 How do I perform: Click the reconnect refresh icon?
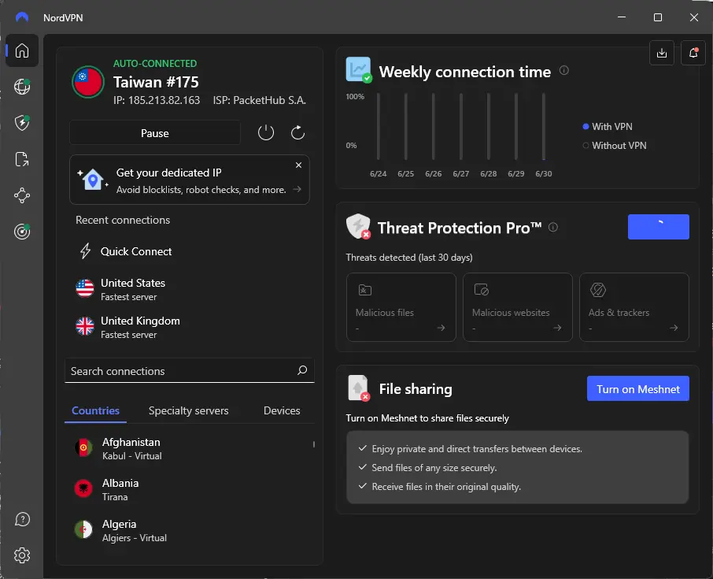point(297,133)
